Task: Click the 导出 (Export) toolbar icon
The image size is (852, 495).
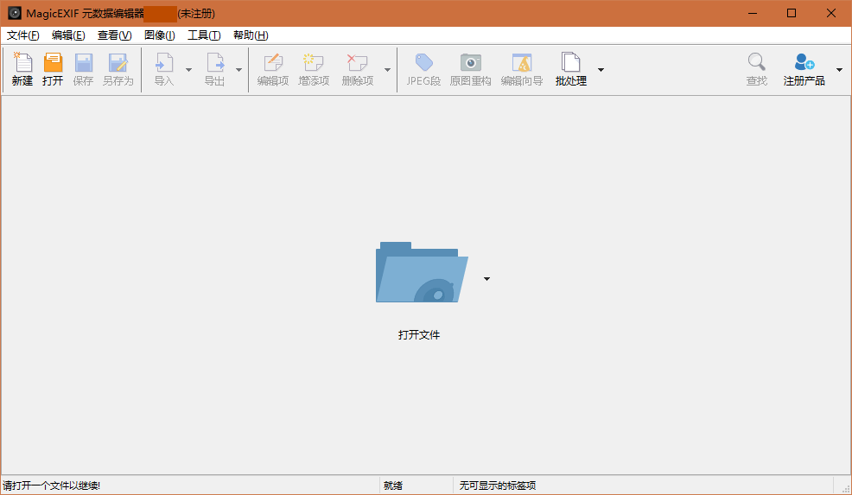Action: [x=215, y=62]
